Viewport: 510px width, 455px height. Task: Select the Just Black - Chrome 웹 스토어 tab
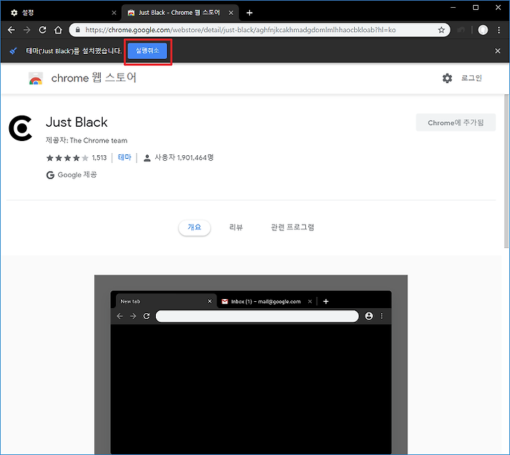click(x=180, y=13)
